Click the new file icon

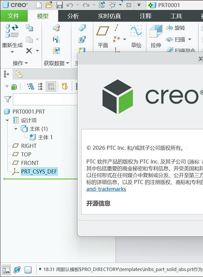pyautogui.click(x=39, y=5)
